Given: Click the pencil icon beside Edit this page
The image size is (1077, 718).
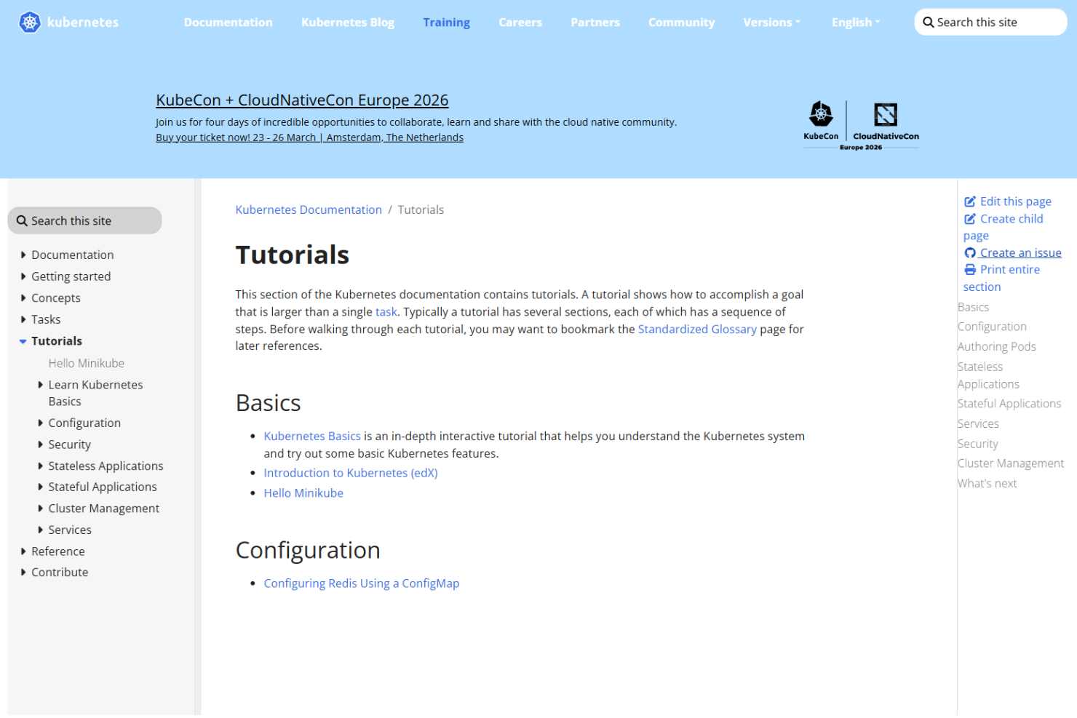Looking at the screenshot, I should [970, 202].
